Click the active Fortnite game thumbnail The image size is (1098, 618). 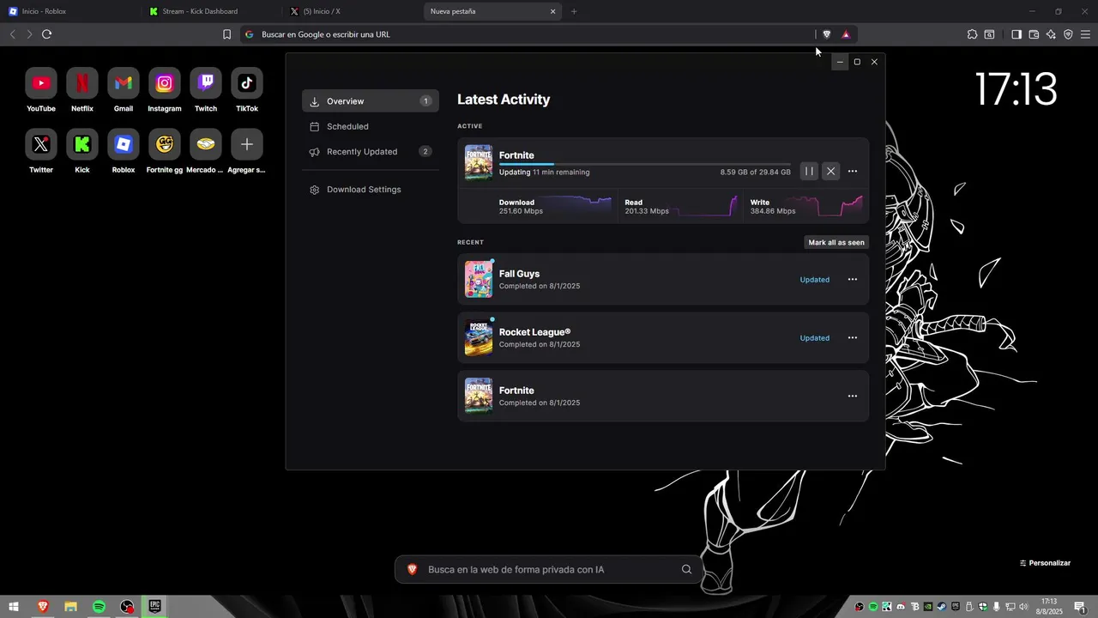[479, 162]
